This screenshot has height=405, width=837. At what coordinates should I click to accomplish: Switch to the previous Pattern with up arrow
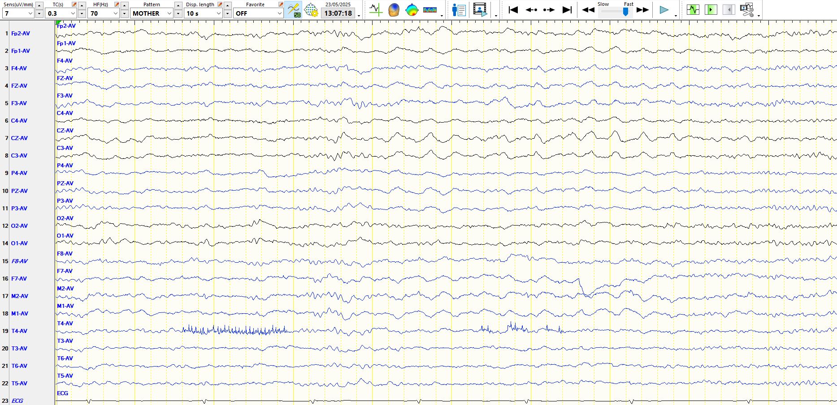[178, 5]
